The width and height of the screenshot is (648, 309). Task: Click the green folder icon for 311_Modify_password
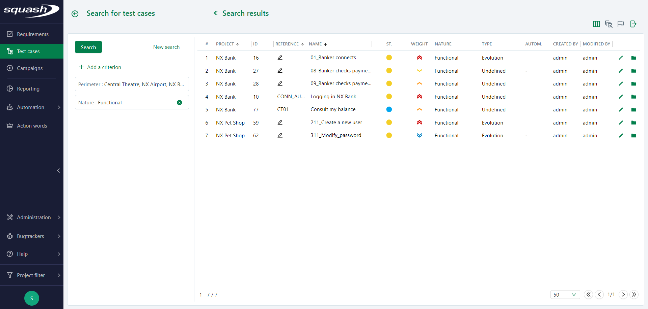click(634, 135)
